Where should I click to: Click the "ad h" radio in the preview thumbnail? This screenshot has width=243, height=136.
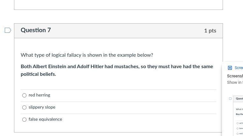pos(238,123)
